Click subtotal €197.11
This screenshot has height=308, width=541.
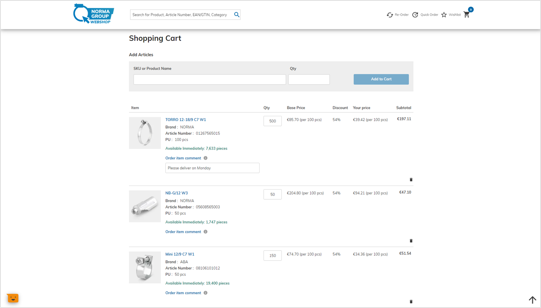point(404,119)
